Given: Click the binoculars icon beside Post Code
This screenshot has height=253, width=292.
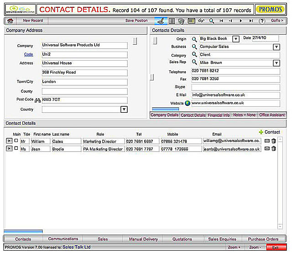Looking at the screenshot, I should [x=37, y=100].
